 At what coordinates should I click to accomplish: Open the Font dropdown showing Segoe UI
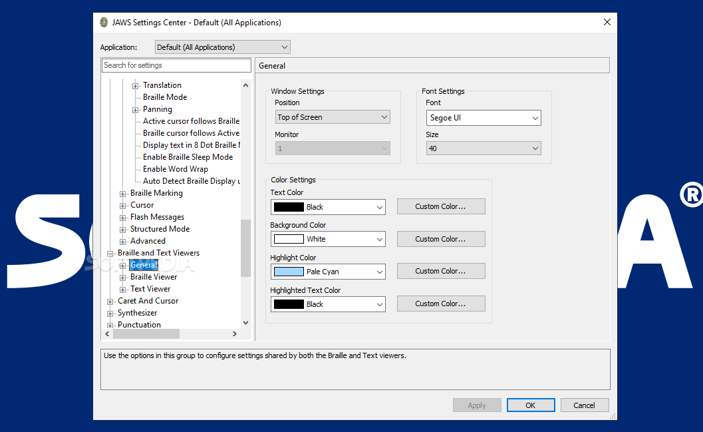click(x=484, y=118)
